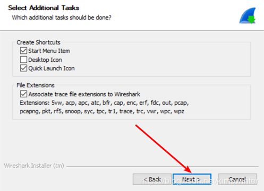This screenshot has height=191, width=264.
Task: Click the Wireshark Installer (tm) branding text
Action: point(34,166)
